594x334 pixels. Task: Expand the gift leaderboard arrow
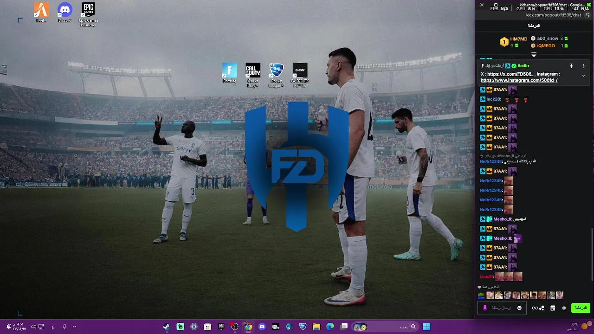[534, 55]
